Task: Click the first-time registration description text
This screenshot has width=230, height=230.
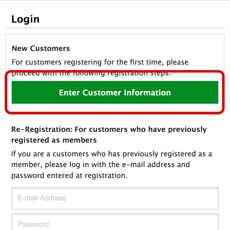Action: (x=100, y=62)
